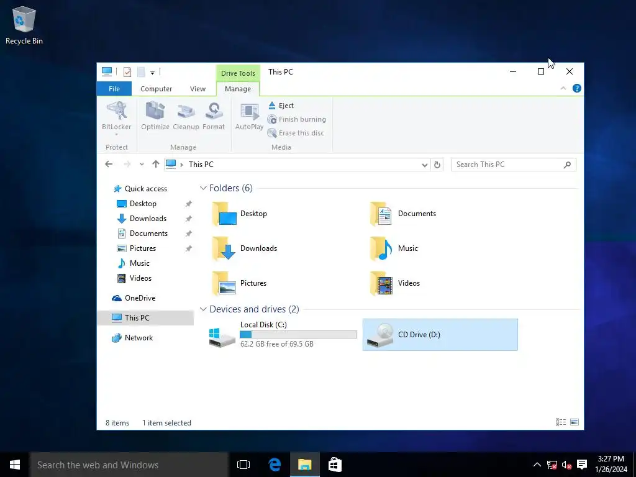
Task: Switch to the View ribbon tab
Action: [198, 88]
